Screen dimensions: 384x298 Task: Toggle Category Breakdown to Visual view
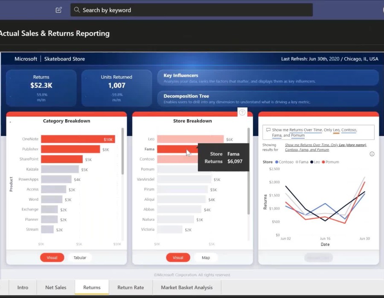(x=52, y=258)
